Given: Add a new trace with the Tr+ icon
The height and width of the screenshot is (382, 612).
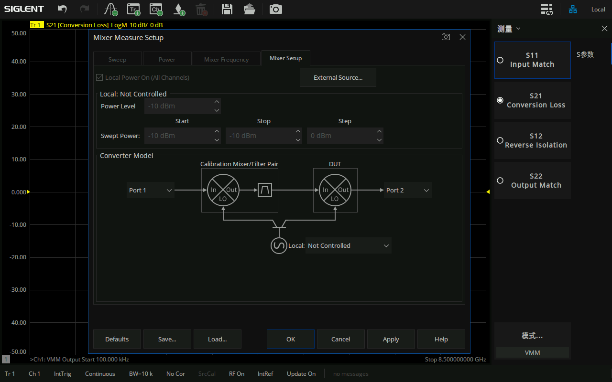Looking at the screenshot, I should coord(133,9).
